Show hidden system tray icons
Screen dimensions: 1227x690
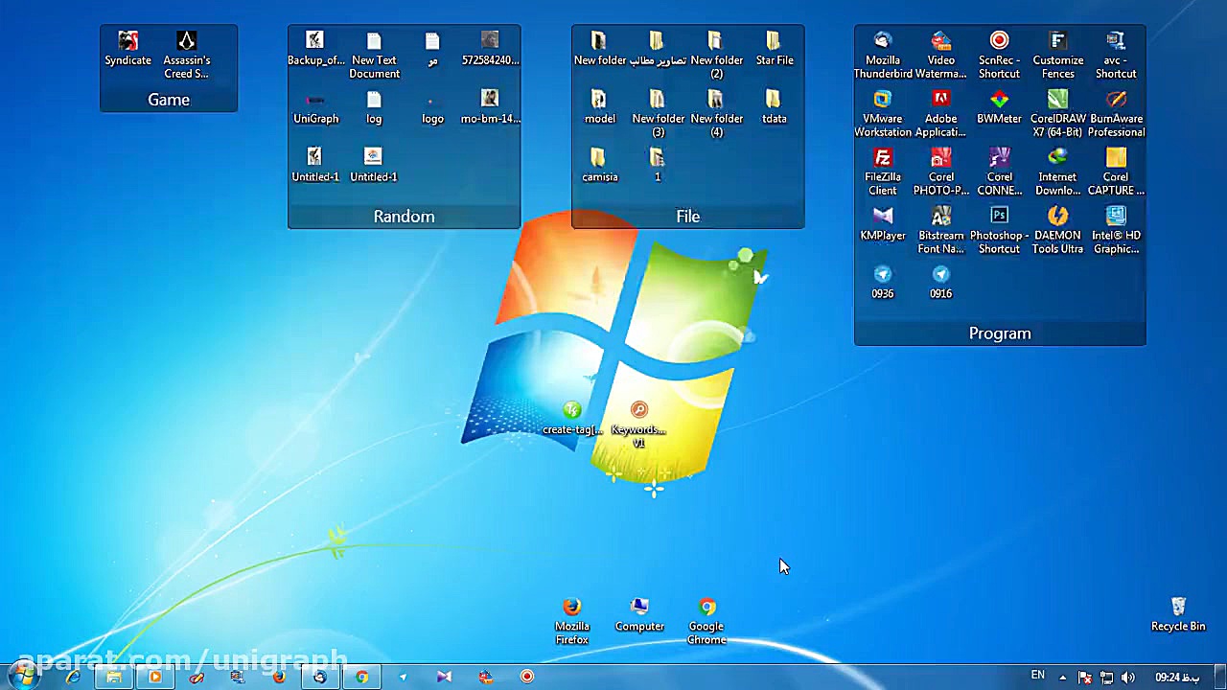point(1062,678)
